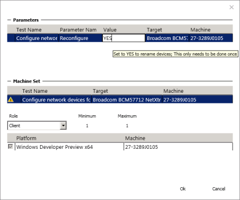The height and width of the screenshot is (200, 240).
Task: Click the Ok button
Action: [182, 189]
